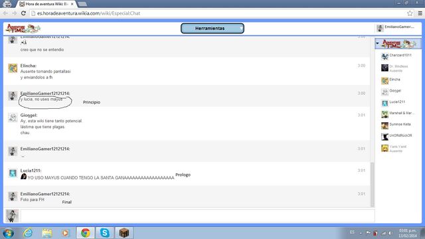Screen dimensions: 425x239
Task: Open the media player from taskbar
Action: click(x=65, y=233)
